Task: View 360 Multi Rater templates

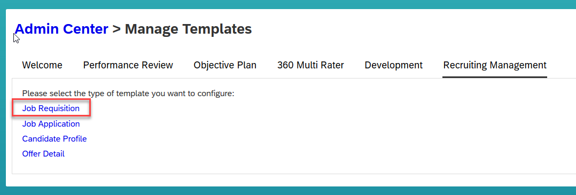Action: coord(310,65)
